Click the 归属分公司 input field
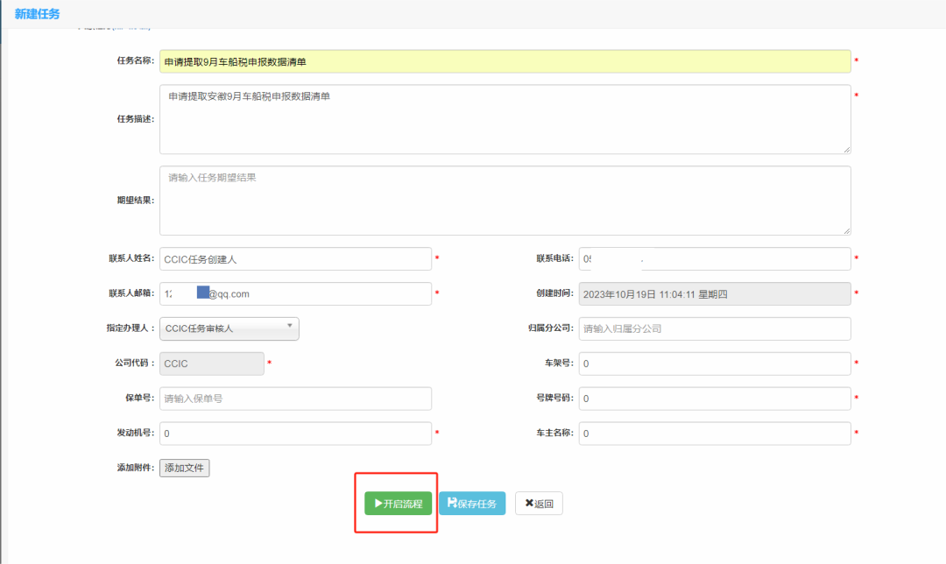 tap(714, 328)
